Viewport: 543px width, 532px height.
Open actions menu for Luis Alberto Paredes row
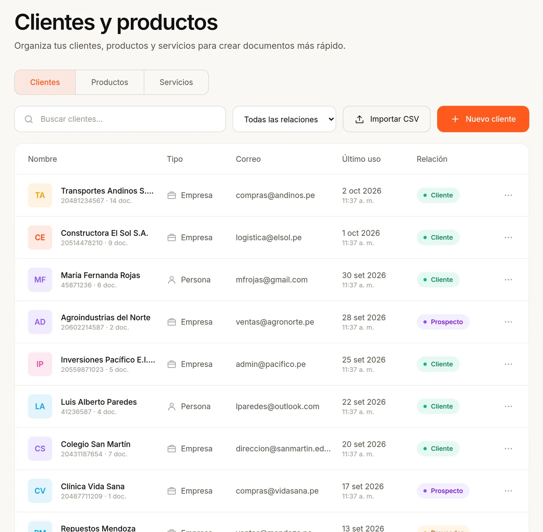[508, 406]
